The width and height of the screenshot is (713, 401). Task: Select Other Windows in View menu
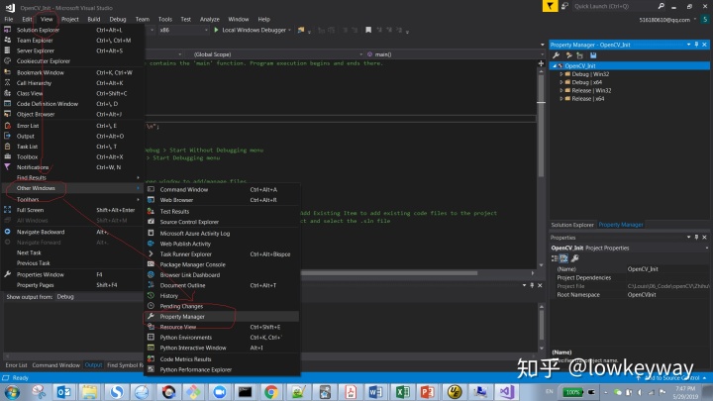[72, 188]
